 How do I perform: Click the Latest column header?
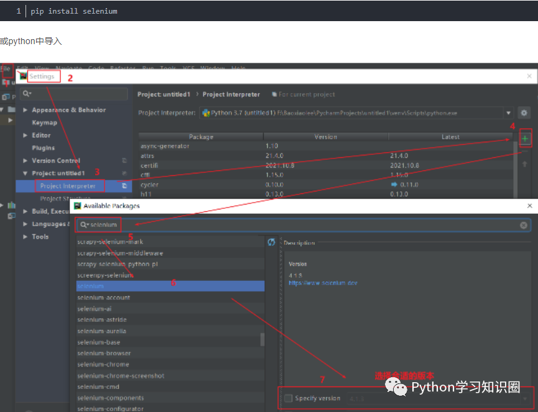coord(450,137)
